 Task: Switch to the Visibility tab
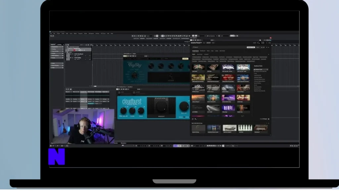pos(59,45)
